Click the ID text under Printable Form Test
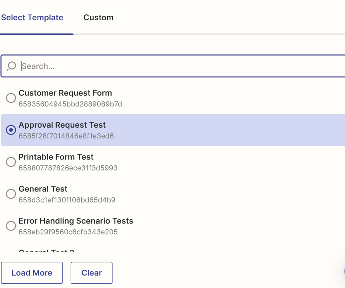This screenshot has height=288, width=345. pyautogui.click(x=68, y=168)
